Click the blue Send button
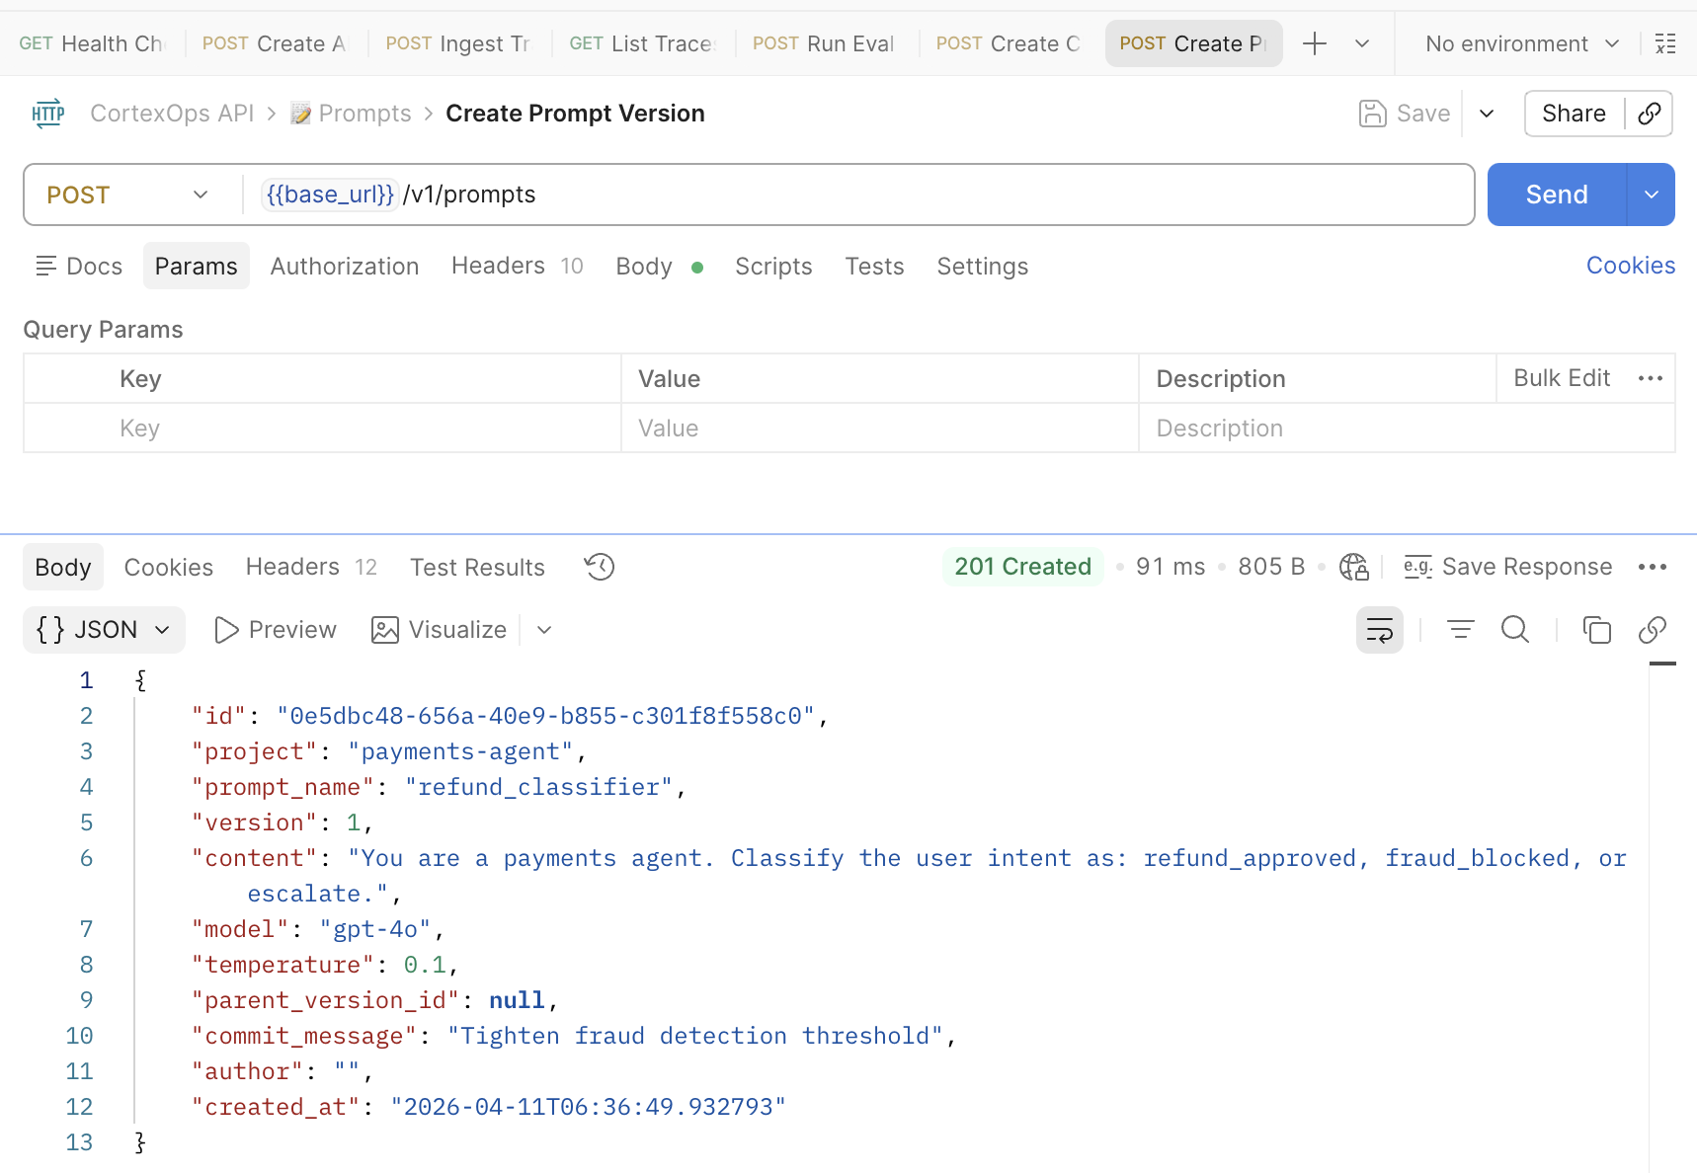The image size is (1697, 1173). click(x=1556, y=195)
